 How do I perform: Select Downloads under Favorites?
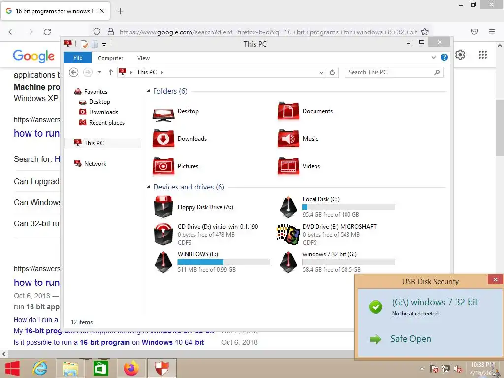click(103, 112)
